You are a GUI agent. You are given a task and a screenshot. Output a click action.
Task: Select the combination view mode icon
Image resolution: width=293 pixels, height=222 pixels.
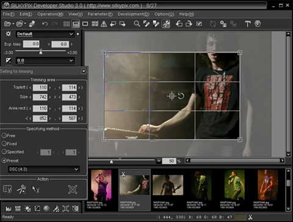pos(76,24)
